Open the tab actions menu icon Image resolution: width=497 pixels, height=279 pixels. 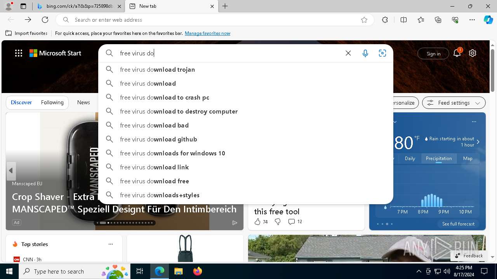point(23,6)
